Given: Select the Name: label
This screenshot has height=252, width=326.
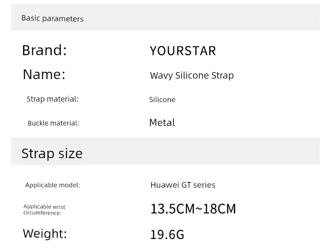Looking at the screenshot, I should (x=44, y=74).
